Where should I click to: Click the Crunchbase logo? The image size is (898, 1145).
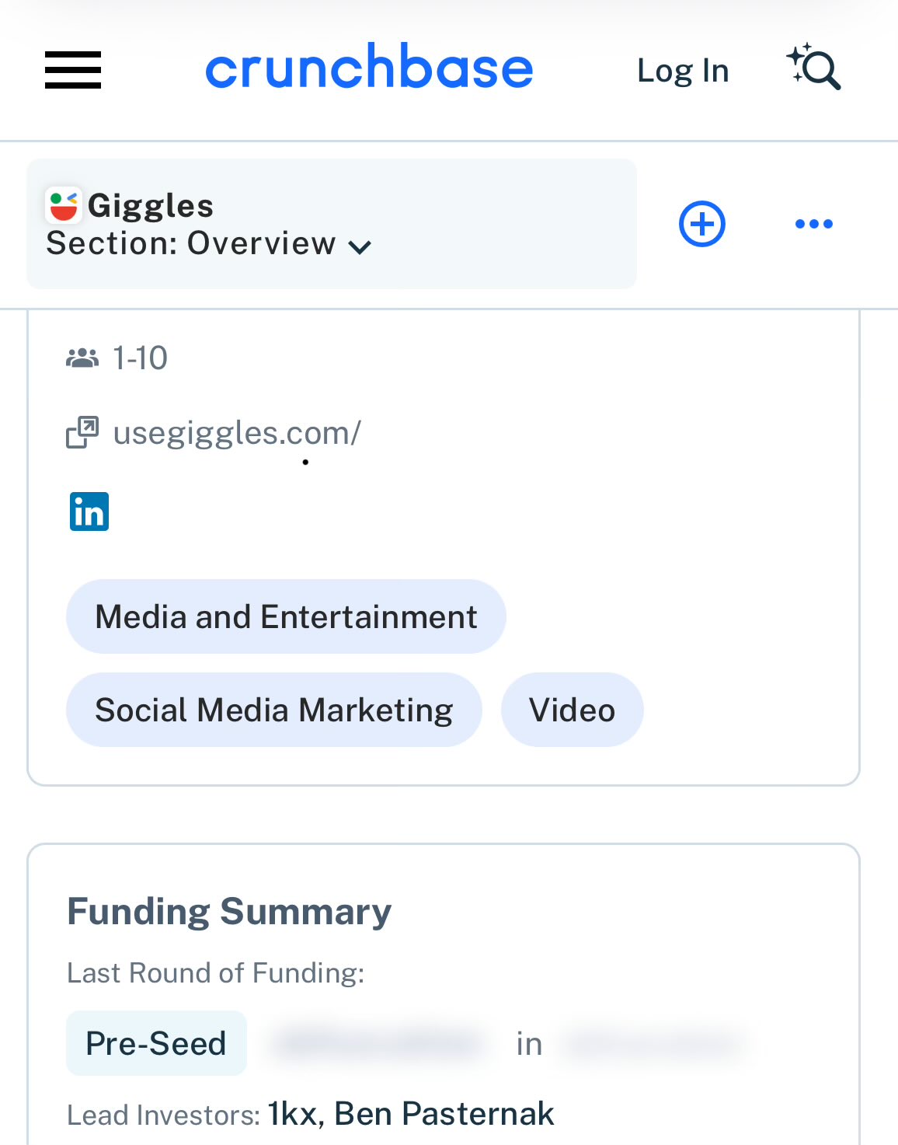(369, 68)
